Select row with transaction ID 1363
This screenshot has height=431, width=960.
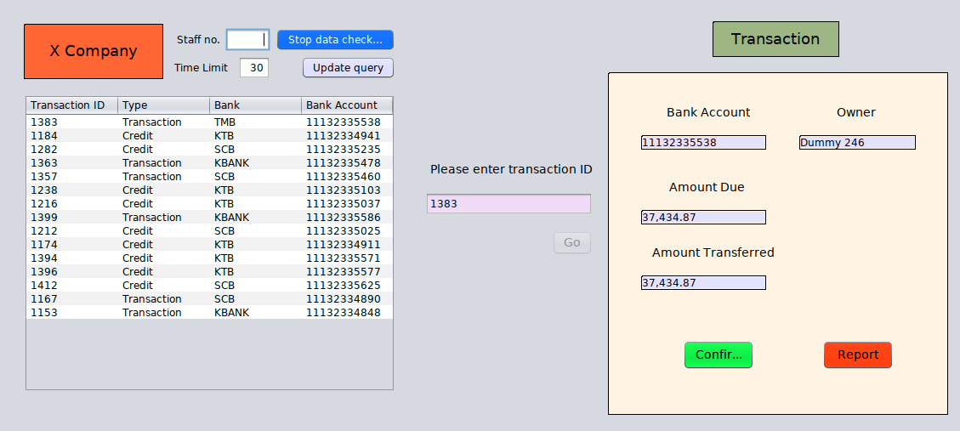pos(209,163)
